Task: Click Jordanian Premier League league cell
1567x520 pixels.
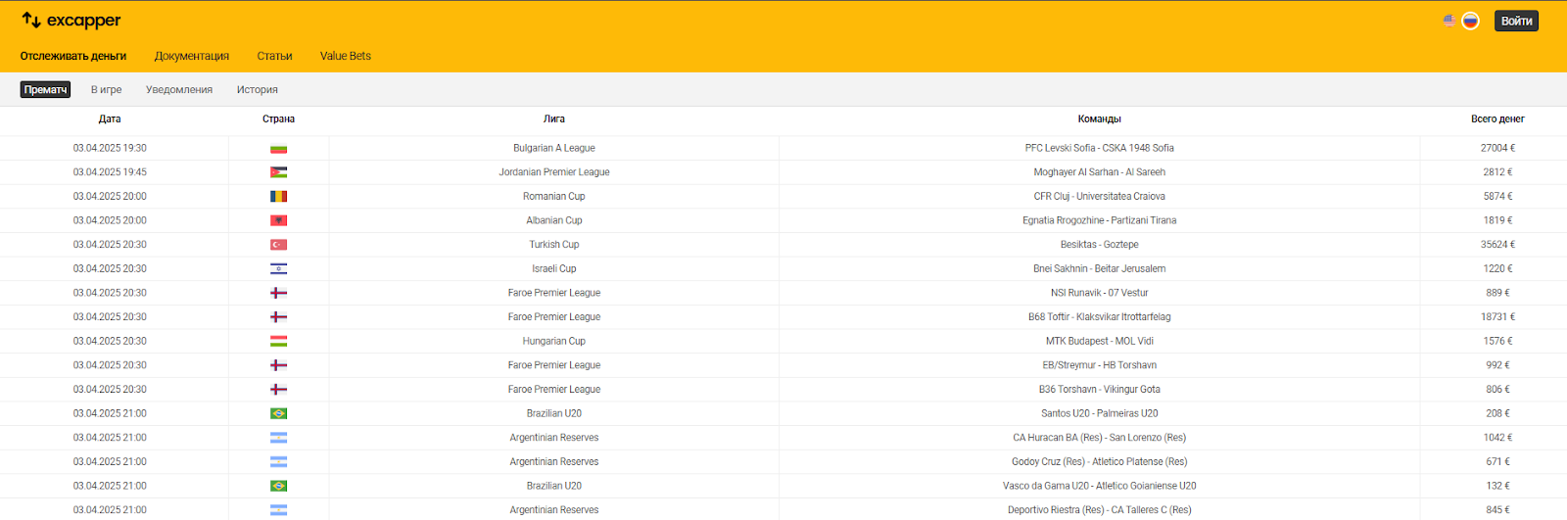Action: click(x=554, y=172)
